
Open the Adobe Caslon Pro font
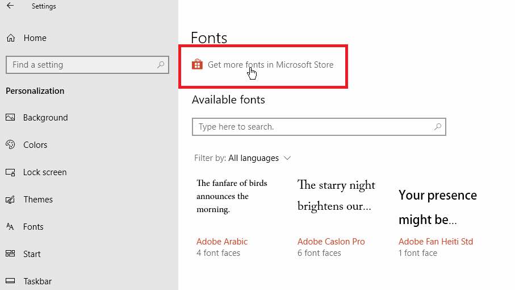coord(331,242)
